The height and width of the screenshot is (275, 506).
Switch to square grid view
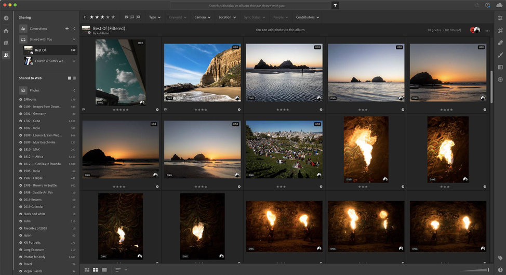(x=96, y=270)
